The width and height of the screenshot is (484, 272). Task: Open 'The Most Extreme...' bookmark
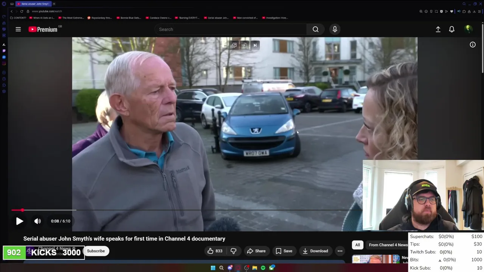71,18
